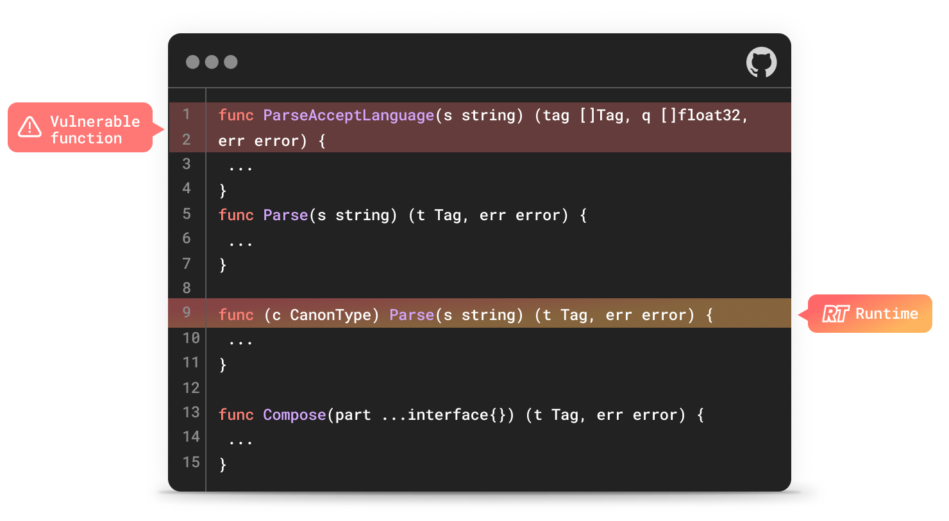949x521 pixels.
Task: Click the Parse function name on line 5
Action: coord(285,215)
